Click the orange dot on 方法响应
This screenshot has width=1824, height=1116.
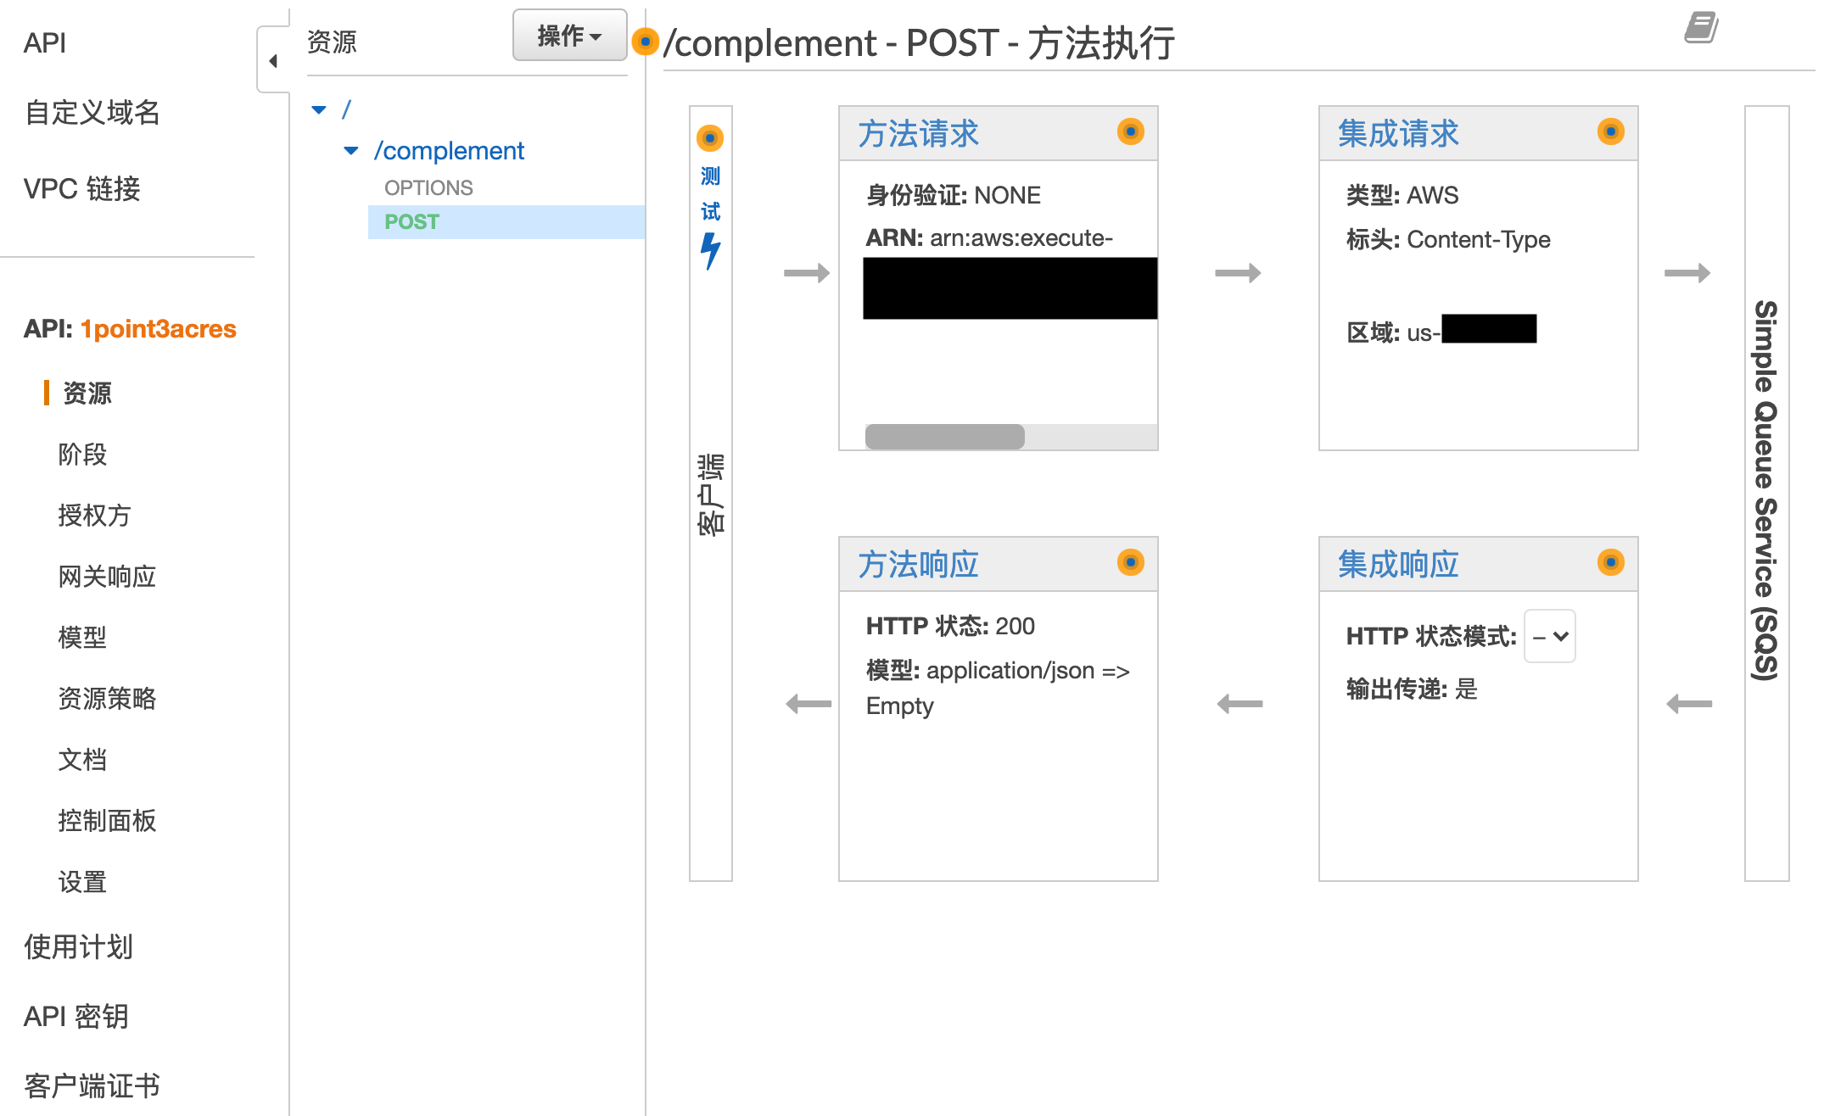[x=1130, y=562]
